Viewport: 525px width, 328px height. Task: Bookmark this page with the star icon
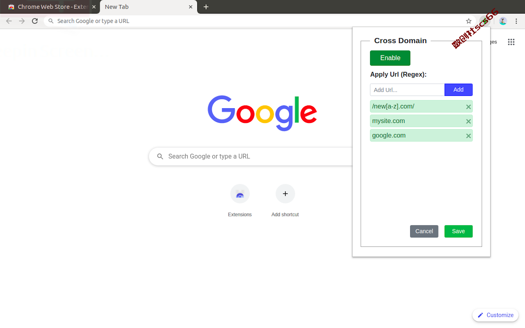469,21
